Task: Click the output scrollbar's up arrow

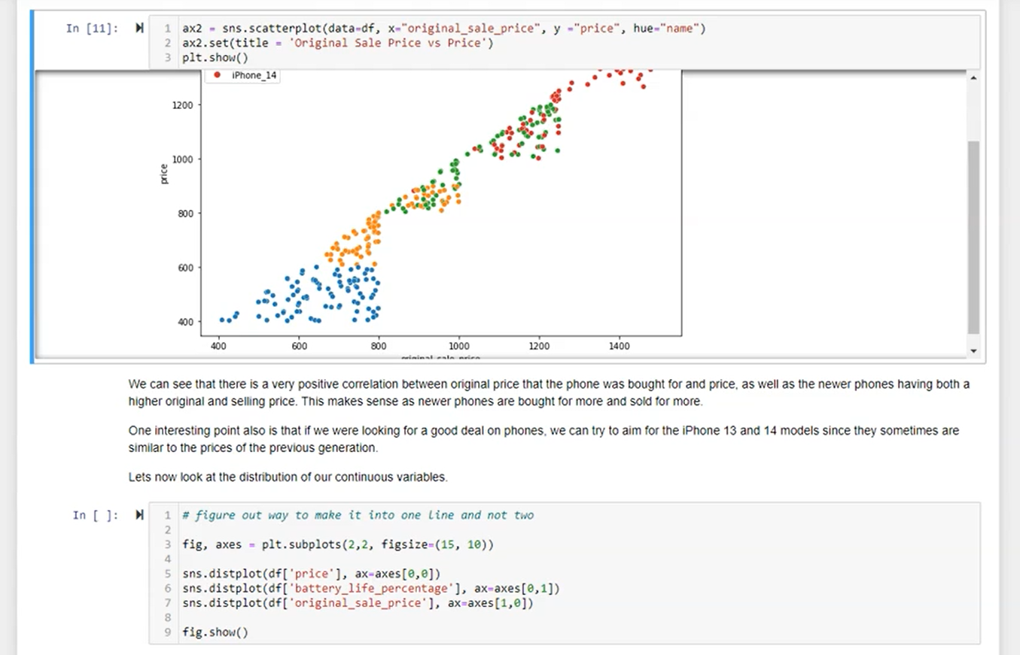Action: click(973, 78)
